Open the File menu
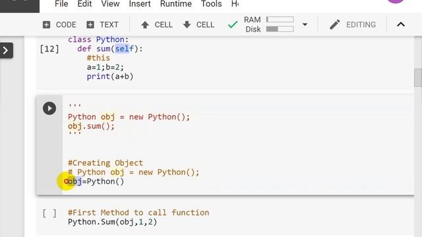The height and width of the screenshot is (237, 422). pos(61,4)
